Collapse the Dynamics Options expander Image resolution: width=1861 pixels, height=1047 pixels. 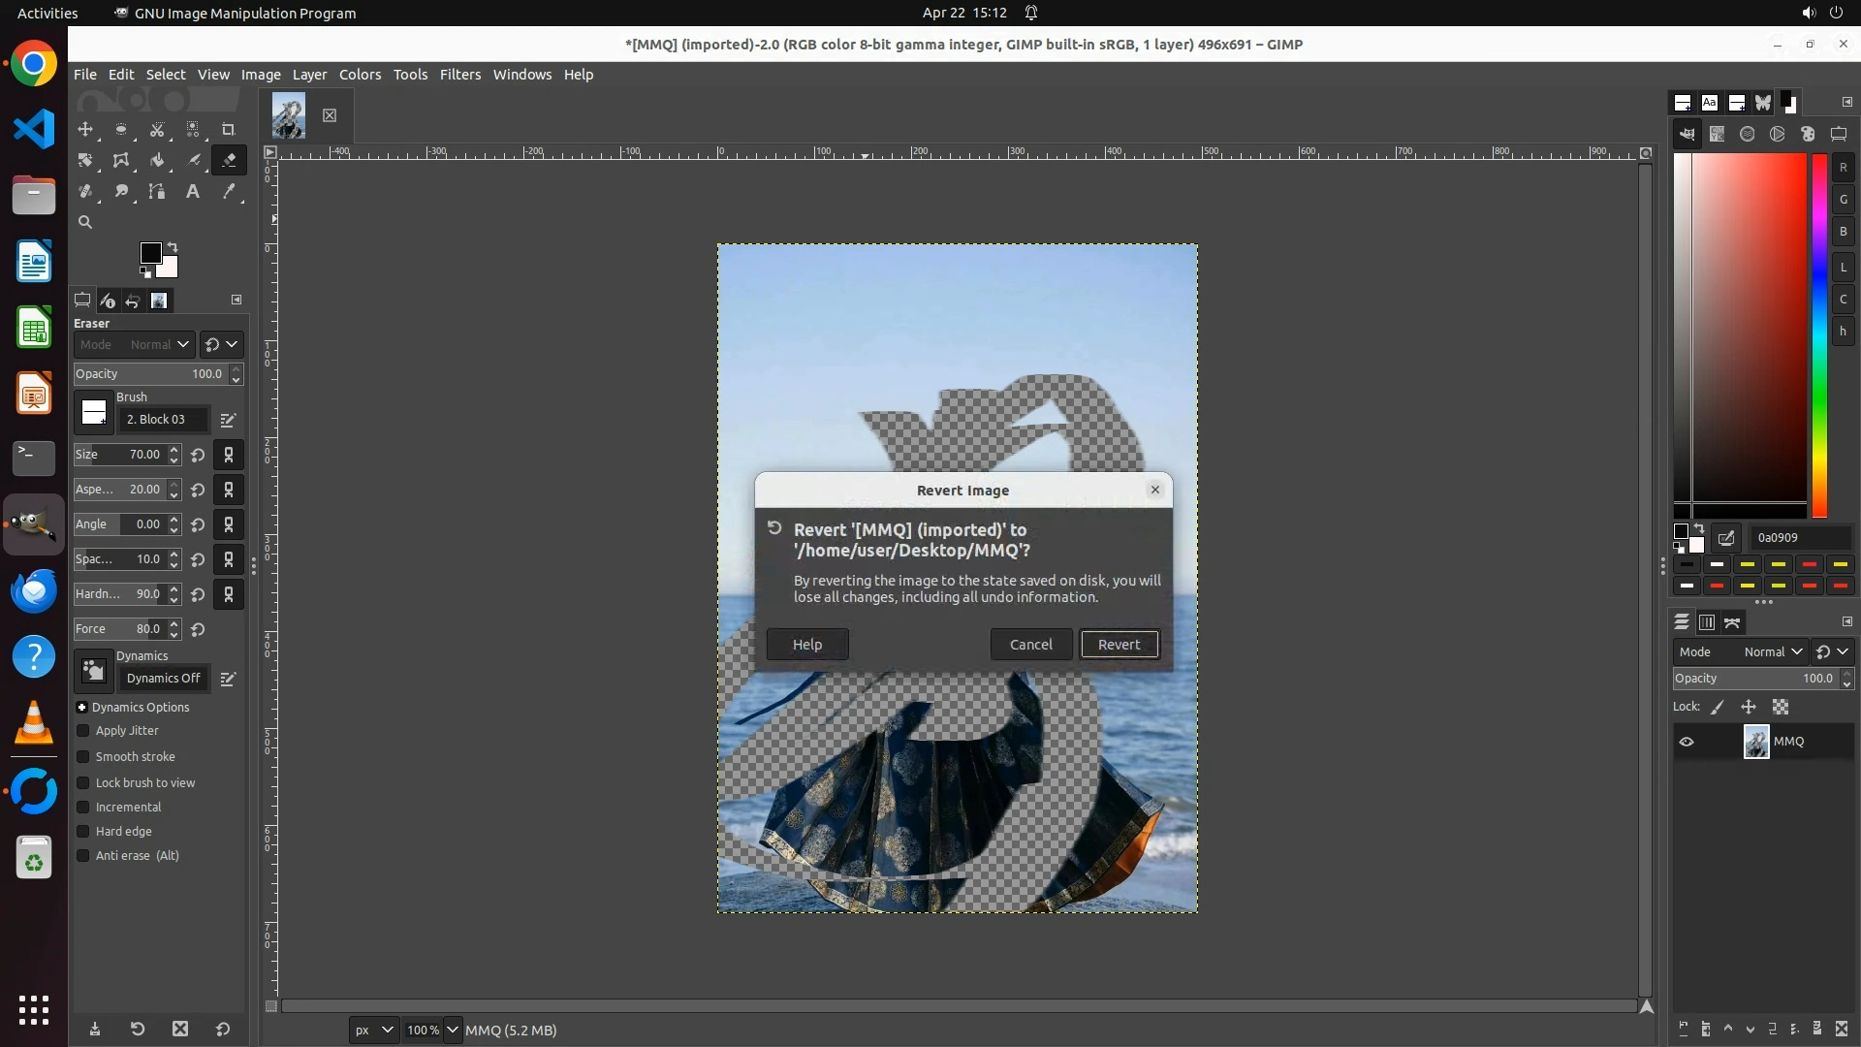point(82,708)
